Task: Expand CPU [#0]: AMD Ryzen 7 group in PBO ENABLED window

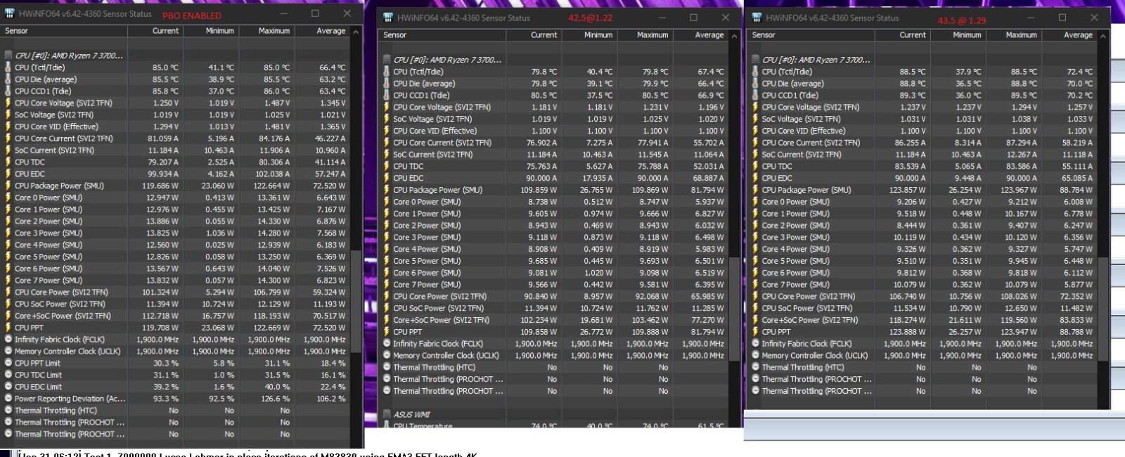Action: (x=68, y=55)
